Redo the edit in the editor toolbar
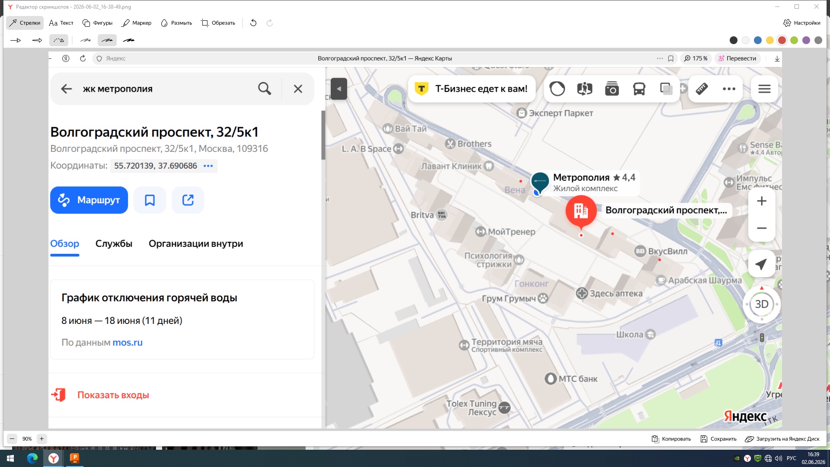Screen dimensions: 830x467 pos(270,23)
